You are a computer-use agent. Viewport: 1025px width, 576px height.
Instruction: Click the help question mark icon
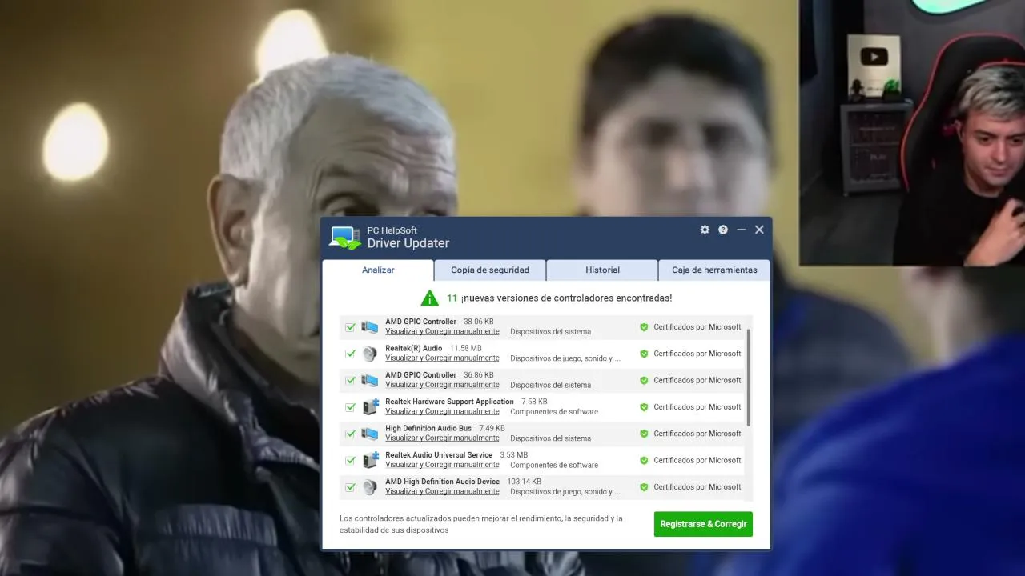coord(723,230)
